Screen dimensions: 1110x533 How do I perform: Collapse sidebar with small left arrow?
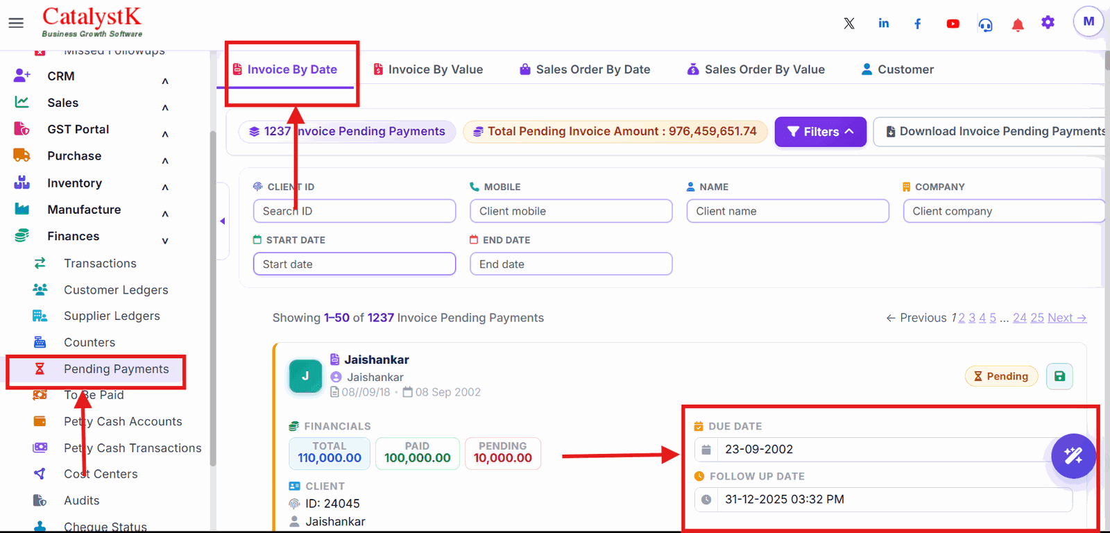tap(223, 221)
